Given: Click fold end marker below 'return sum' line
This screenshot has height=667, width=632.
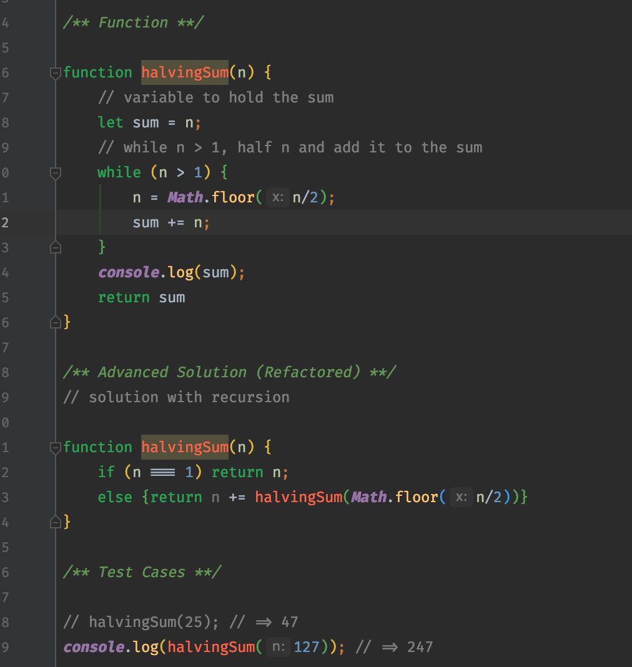Looking at the screenshot, I should (56, 322).
